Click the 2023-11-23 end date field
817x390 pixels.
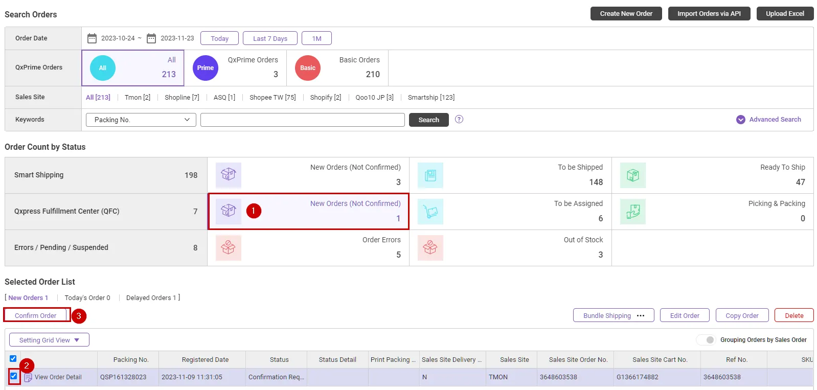tap(177, 38)
